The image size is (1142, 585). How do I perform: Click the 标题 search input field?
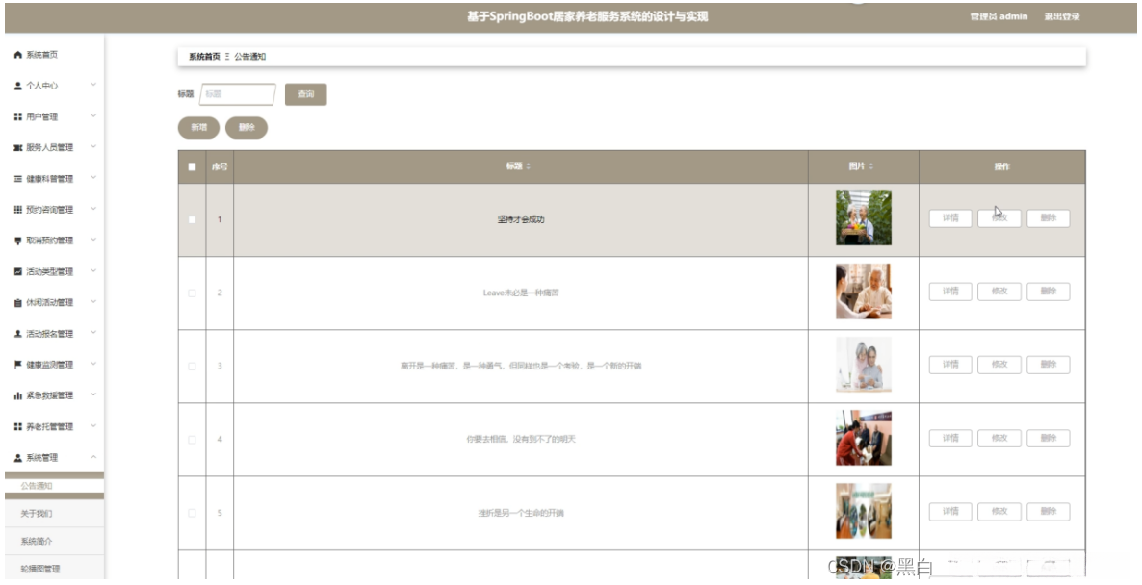point(238,94)
